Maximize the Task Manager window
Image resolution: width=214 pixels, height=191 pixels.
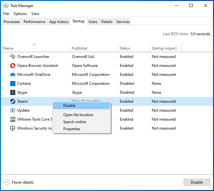click(191, 6)
